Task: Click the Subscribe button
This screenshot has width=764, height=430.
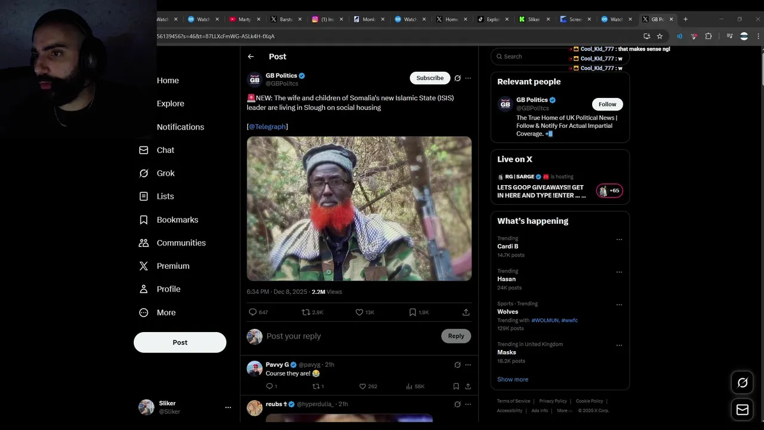Action: [x=430, y=78]
